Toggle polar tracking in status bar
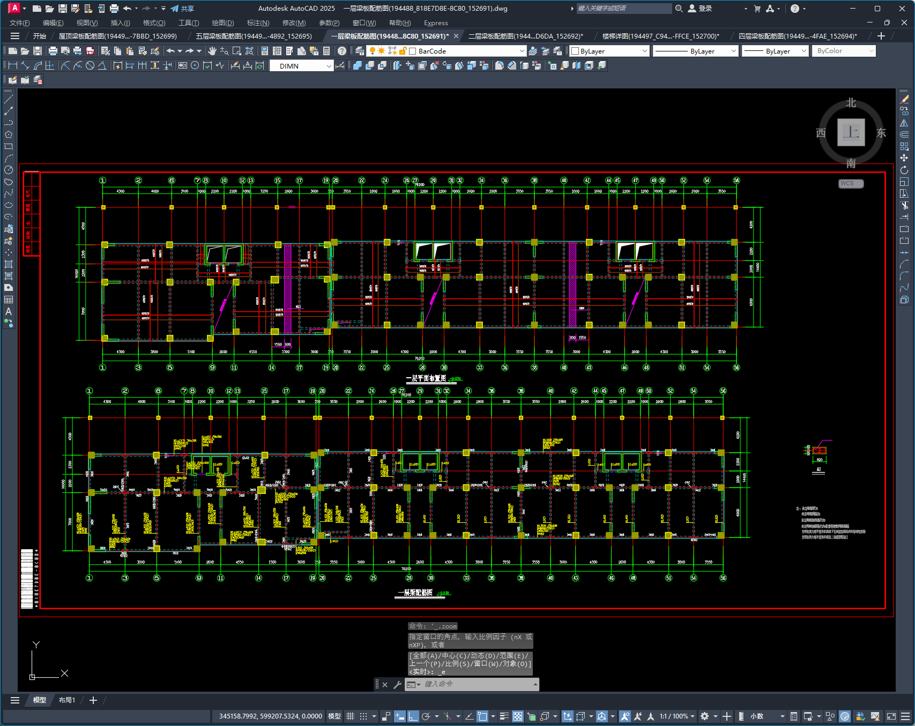The width and height of the screenshot is (915, 726). click(427, 716)
